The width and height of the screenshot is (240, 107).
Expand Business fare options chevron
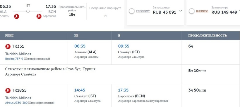point(239,11)
